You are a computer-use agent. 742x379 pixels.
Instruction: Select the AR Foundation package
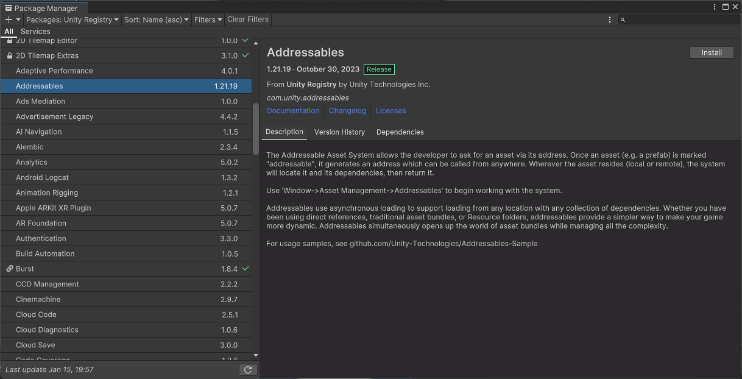point(125,223)
